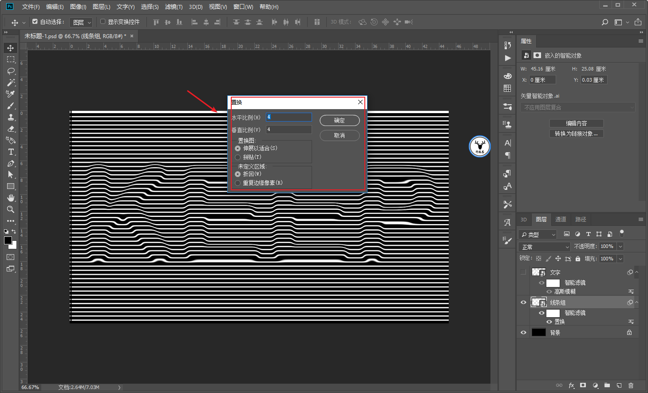Select the Path Selection tool
The image size is (648, 393).
pyautogui.click(x=11, y=175)
